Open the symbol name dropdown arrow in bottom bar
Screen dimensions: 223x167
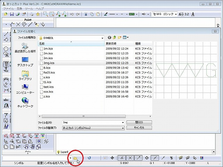(x=70, y=158)
